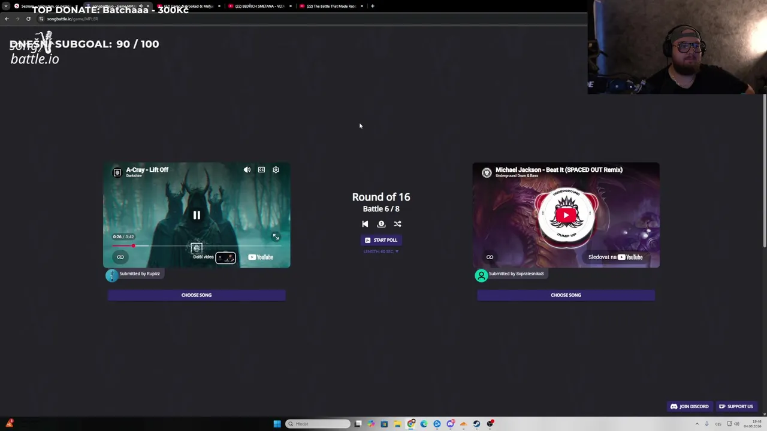Image resolution: width=767 pixels, height=431 pixels.
Task: Open the 8xpralesnikx8 submitter avatar
Action: click(481, 275)
